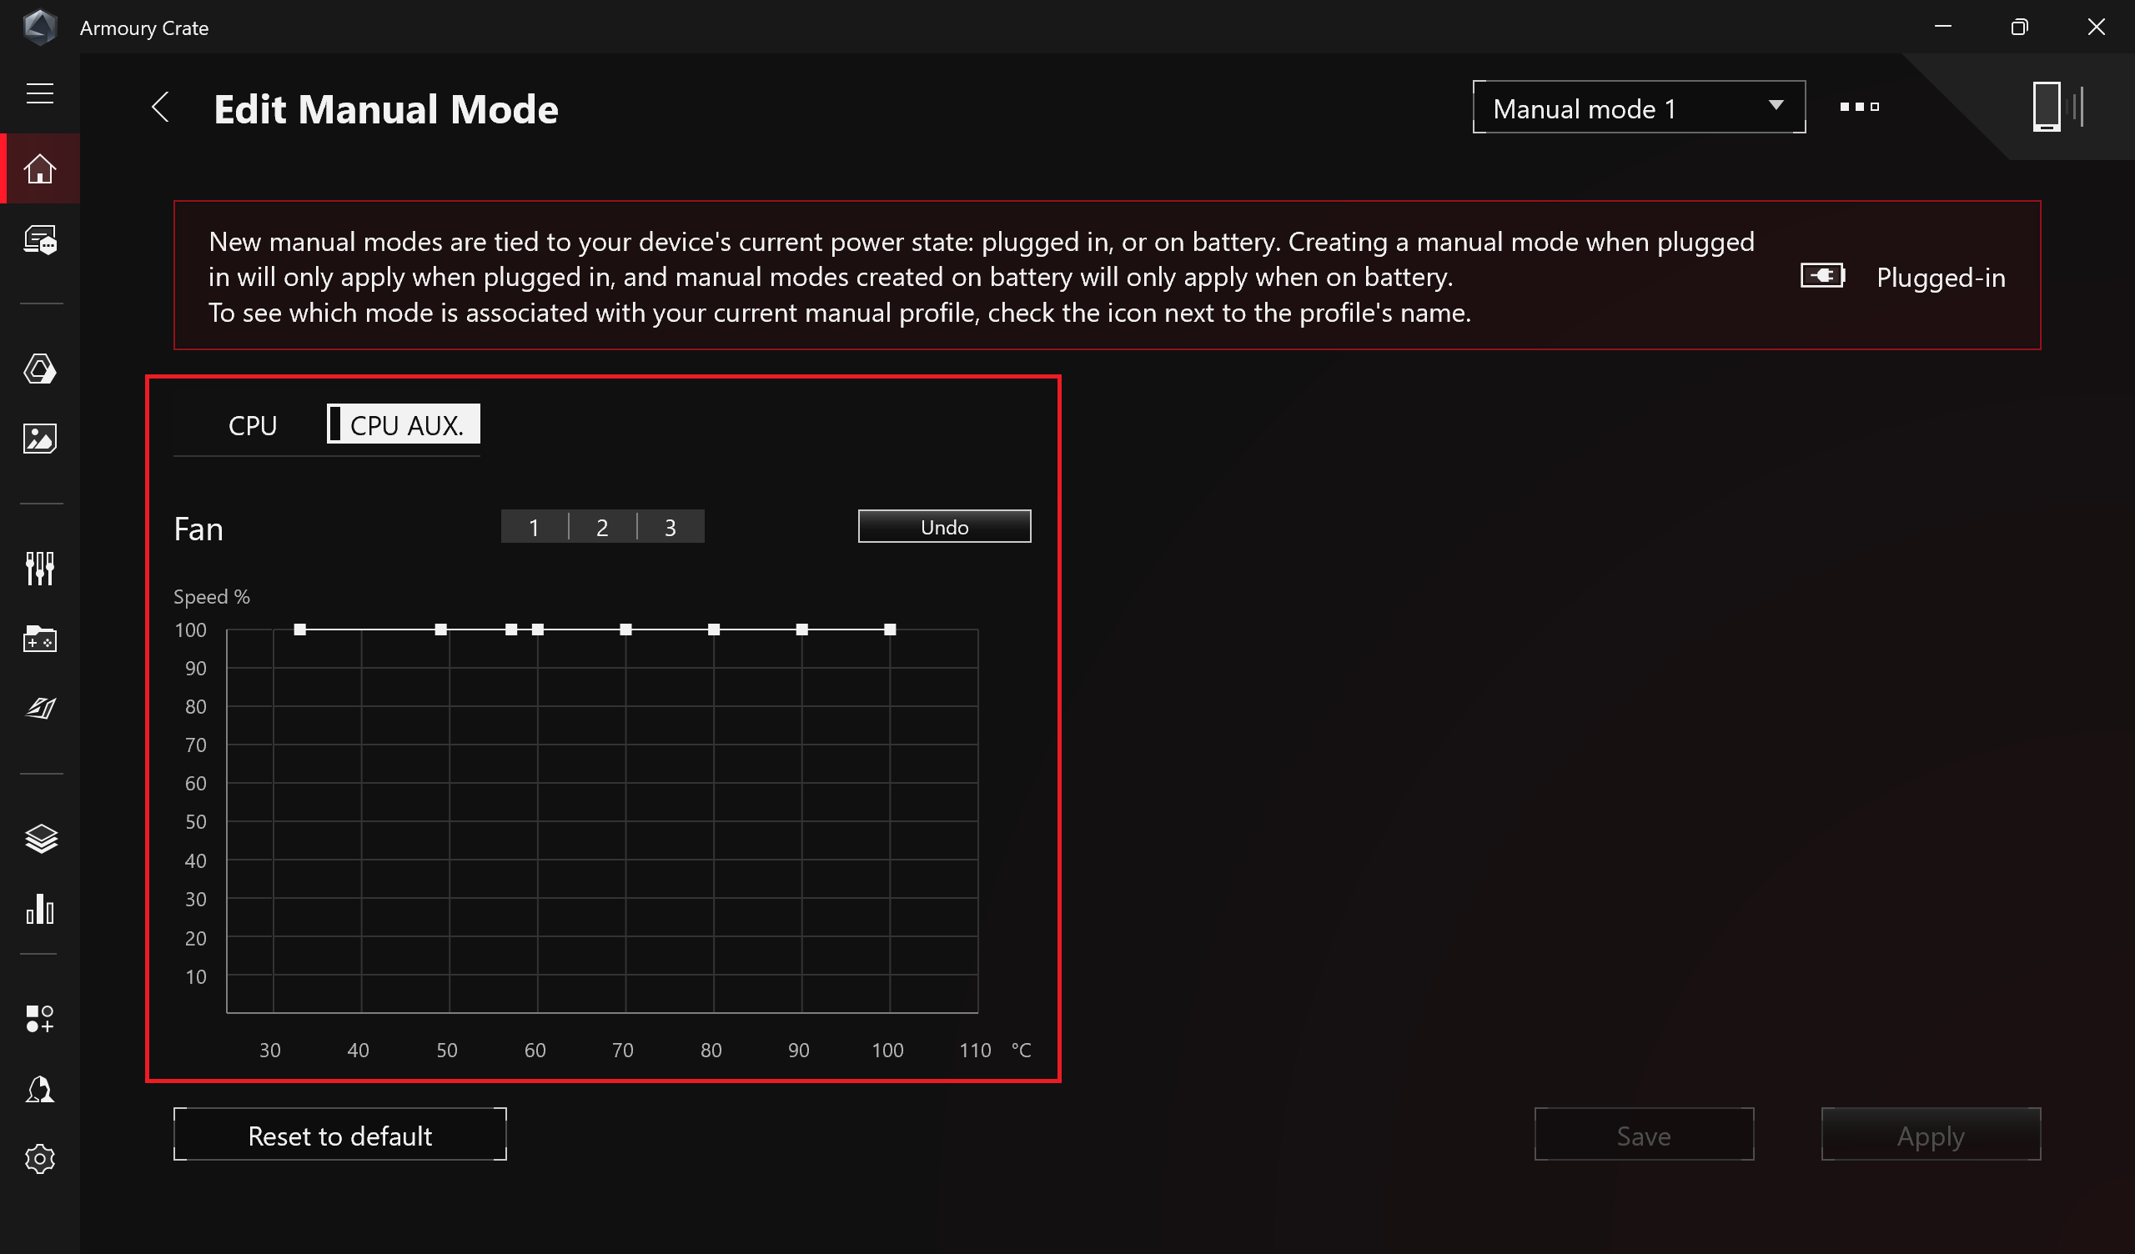Open the Game Library gamepad folder icon
The image size is (2135, 1254).
click(x=40, y=639)
